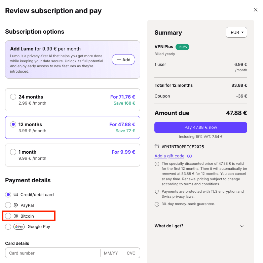Close the subscription review dialog
This screenshot has height=263, width=263.
[256, 10]
